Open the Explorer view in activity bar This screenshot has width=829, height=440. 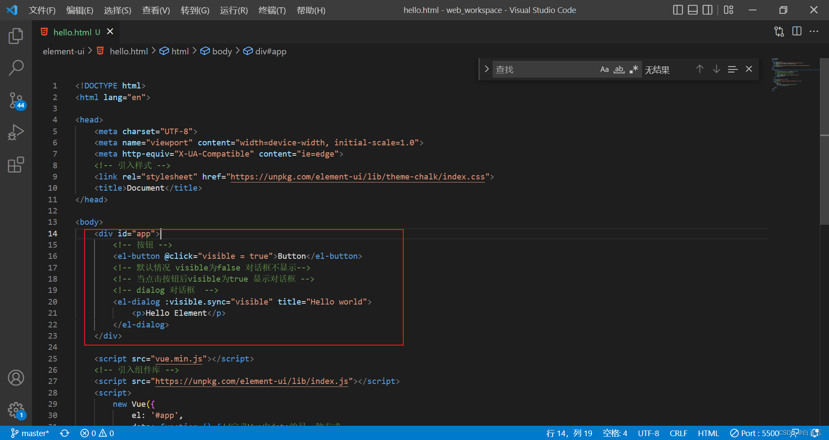click(x=16, y=36)
